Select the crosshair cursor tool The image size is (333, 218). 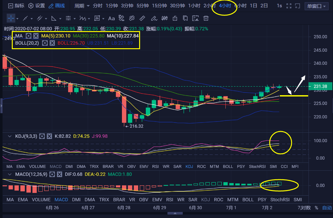pos(11,18)
